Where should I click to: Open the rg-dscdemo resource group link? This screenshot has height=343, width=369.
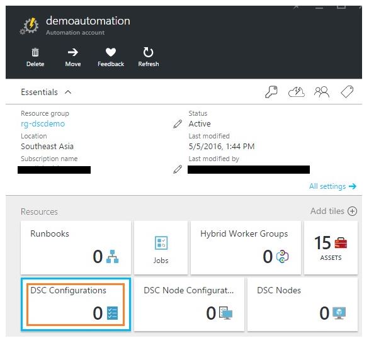click(43, 124)
